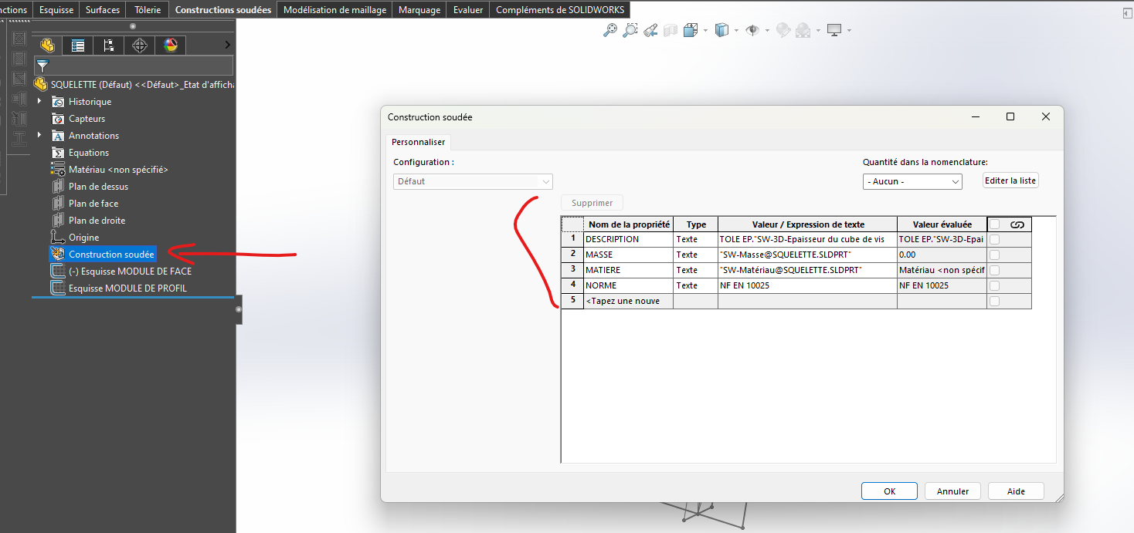Click the Zoom to Fit magnifier icon
The height and width of the screenshot is (533, 1134).
point(610,30)
